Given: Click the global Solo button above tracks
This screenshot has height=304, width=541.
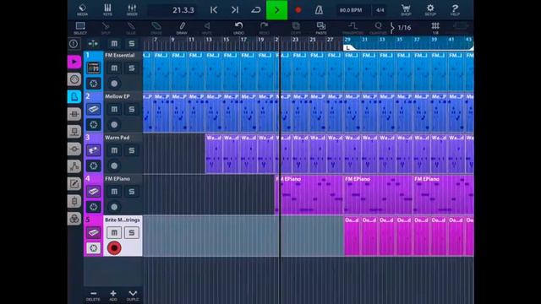Looking at the screenshot, I should (132, 44).
